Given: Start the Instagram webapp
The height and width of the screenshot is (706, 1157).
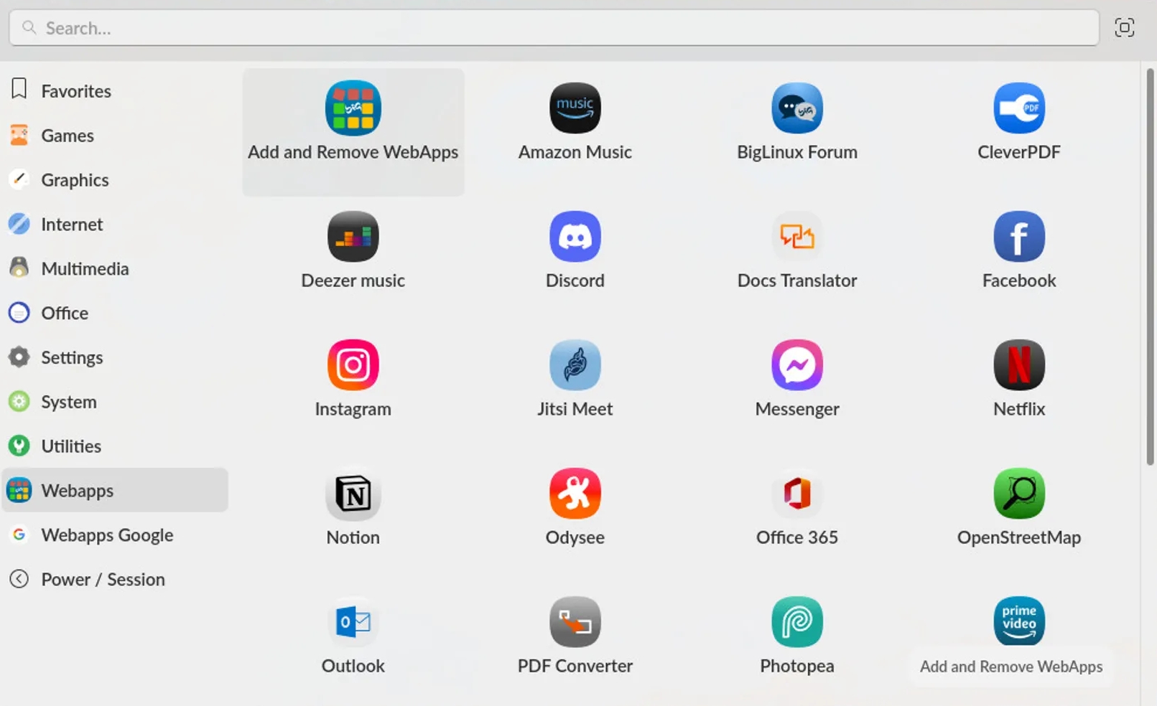Looking at the screenshot, I should (353, 379).
